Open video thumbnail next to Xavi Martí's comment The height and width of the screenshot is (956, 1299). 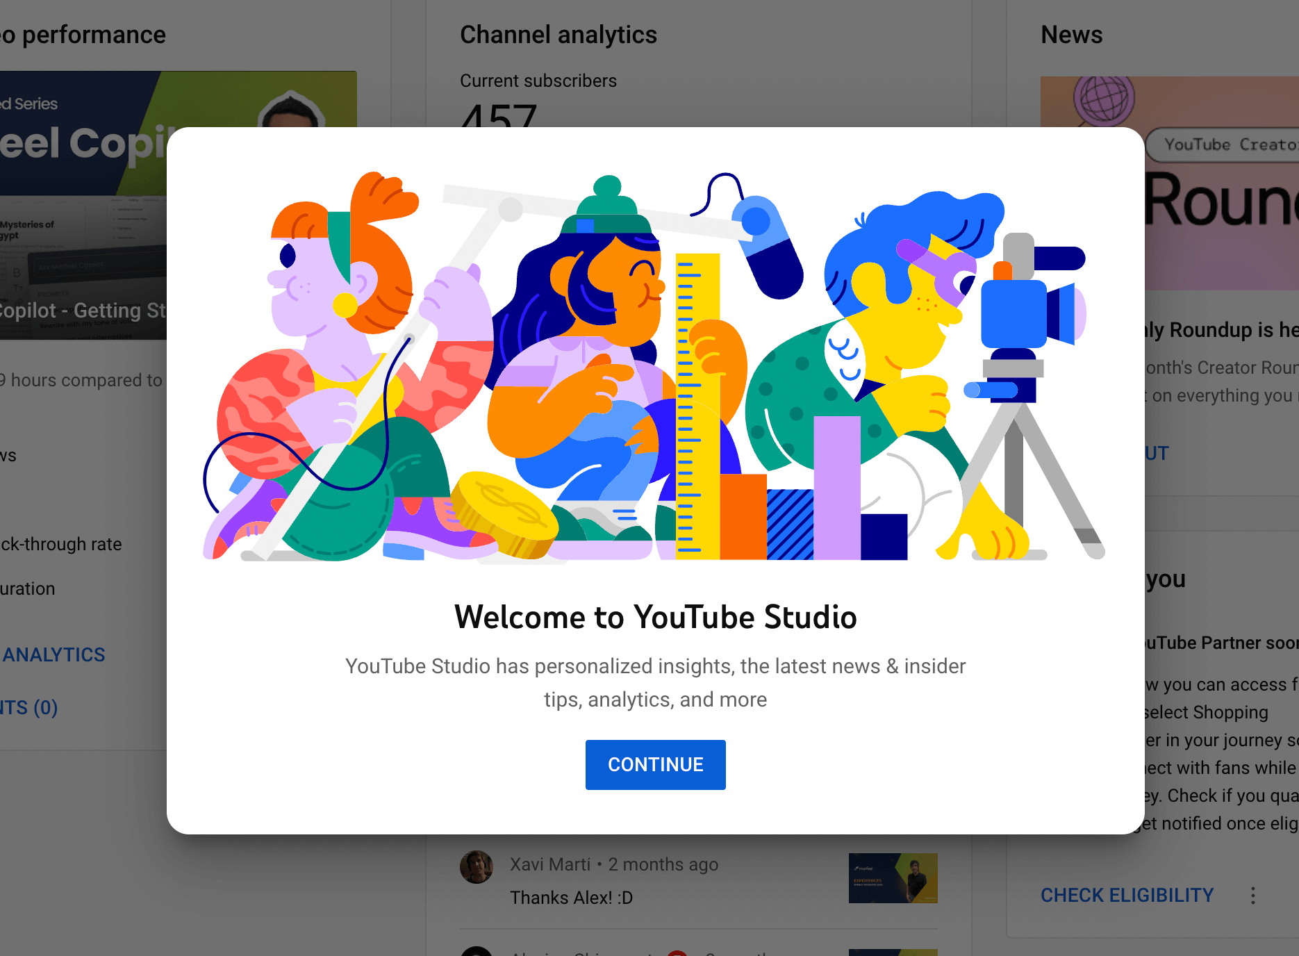pos(893,877)
